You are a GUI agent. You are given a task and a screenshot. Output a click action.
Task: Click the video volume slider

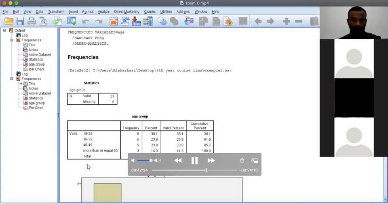tap(144, 160)
